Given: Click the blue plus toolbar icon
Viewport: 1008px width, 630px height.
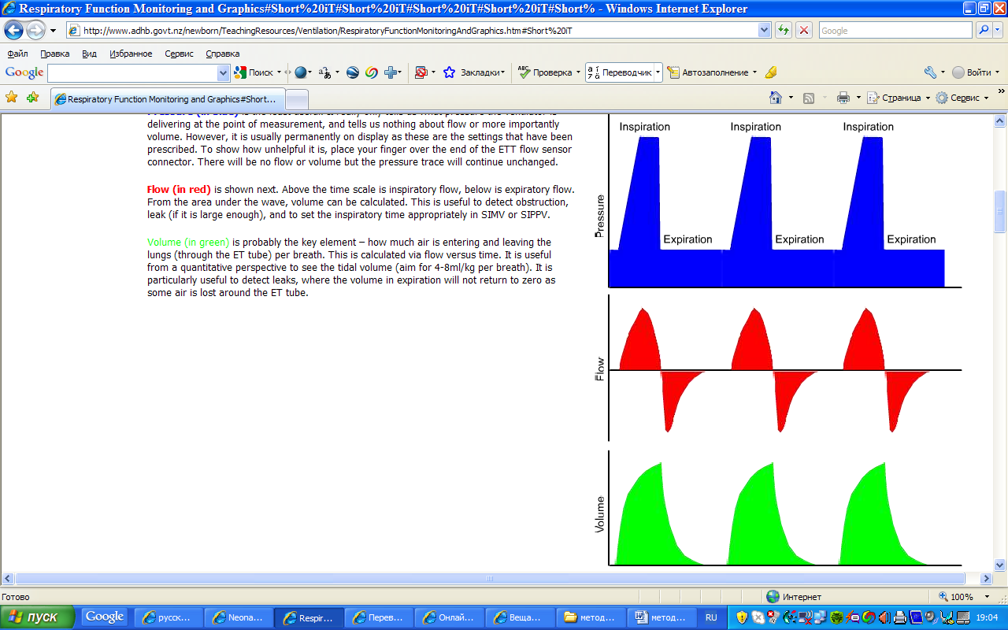Looking at the screenshot, I should [x=391, y=72].
